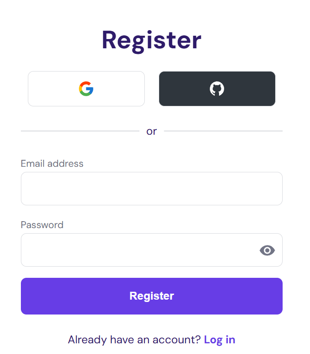Click the large Register heading

[151, 40]
